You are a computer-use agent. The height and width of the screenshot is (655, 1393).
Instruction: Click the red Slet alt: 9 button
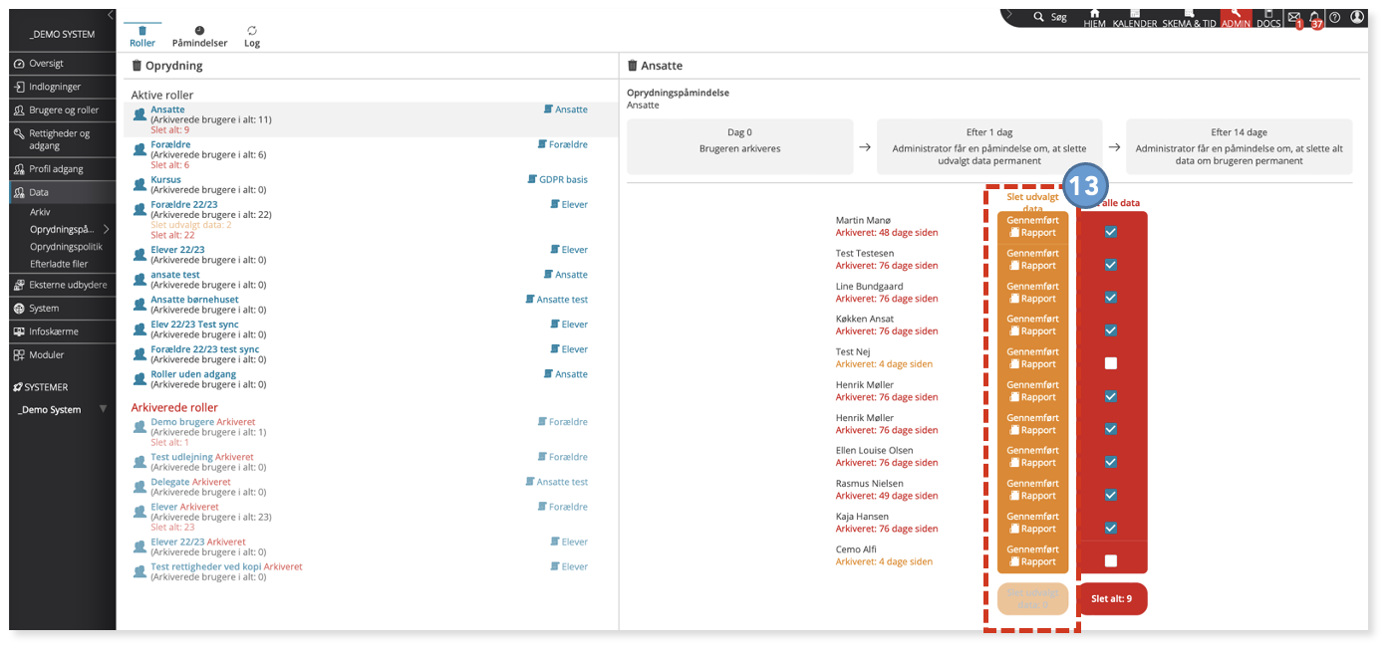pyautogui.click(x=1111, y=599)
